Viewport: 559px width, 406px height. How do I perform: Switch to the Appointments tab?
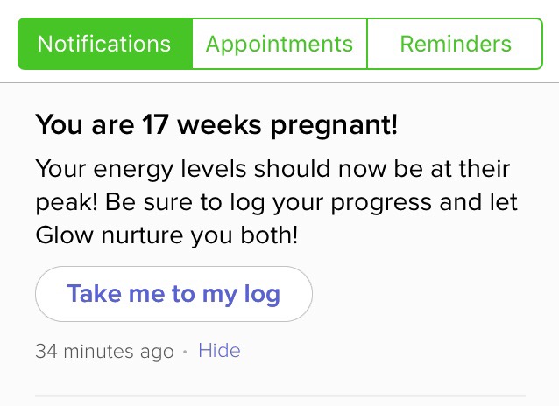(x=279, y=44)
